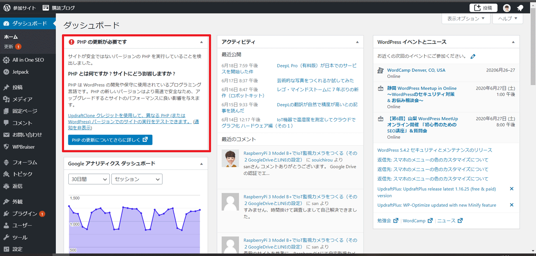Click the Jetpack lightning icon

(x=6, y=72)
